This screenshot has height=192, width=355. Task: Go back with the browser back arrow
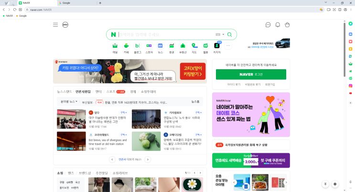coord(4,10)
